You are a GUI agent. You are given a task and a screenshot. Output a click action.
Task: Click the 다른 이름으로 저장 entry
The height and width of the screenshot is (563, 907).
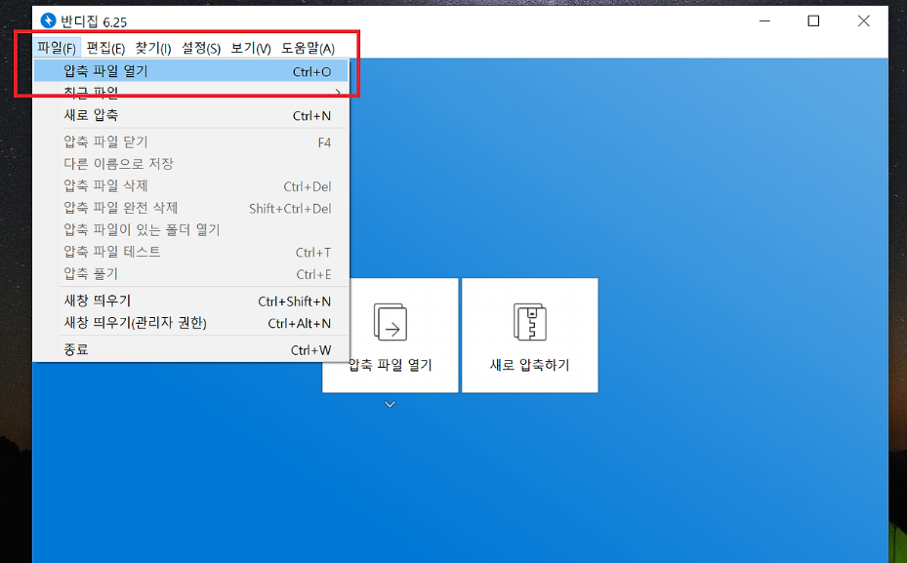pos(191,164)
